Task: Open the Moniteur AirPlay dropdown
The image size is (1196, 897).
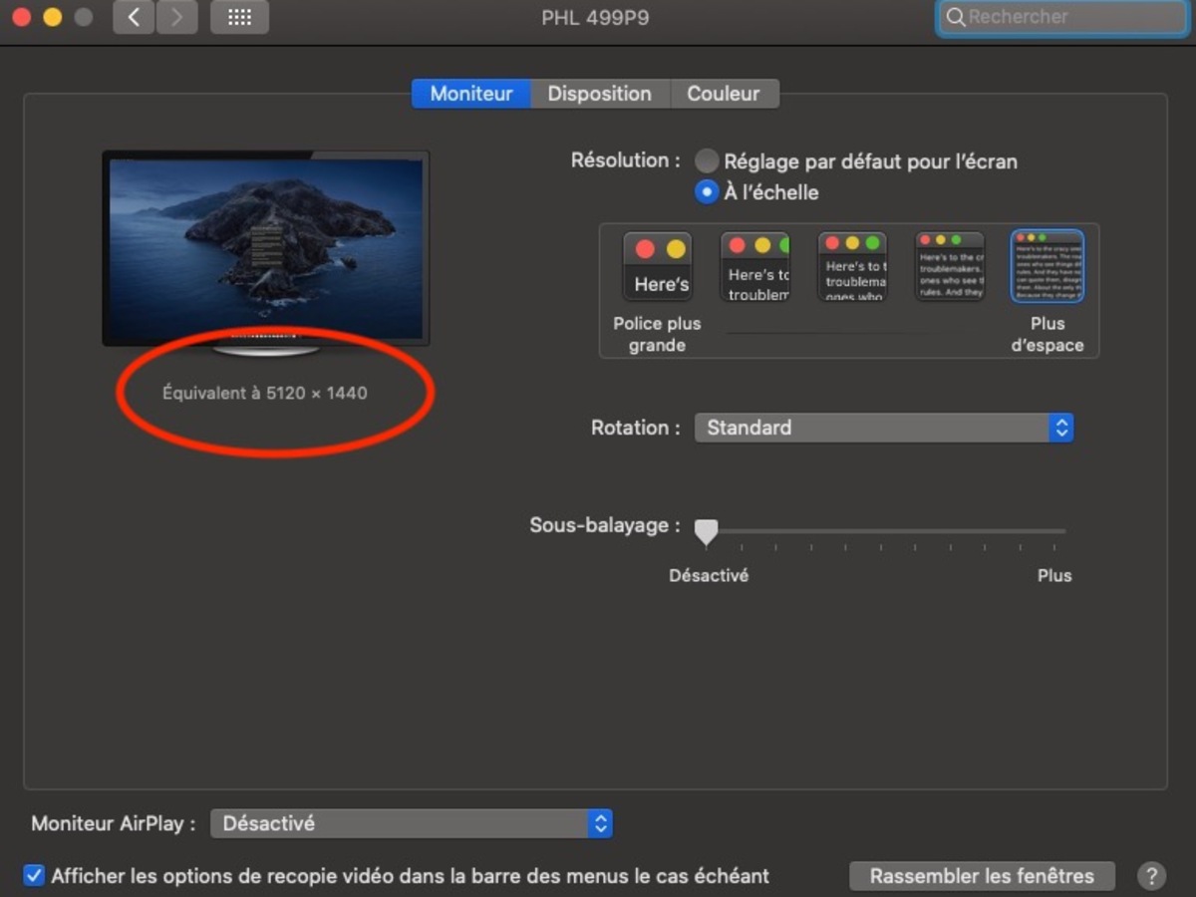Action: [411, 824]
